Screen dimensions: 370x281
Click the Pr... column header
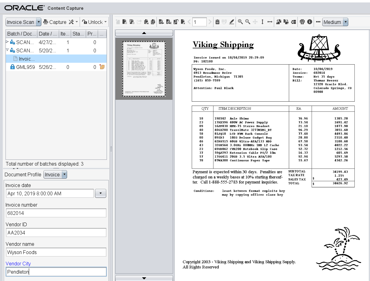(x=92, y=34)
